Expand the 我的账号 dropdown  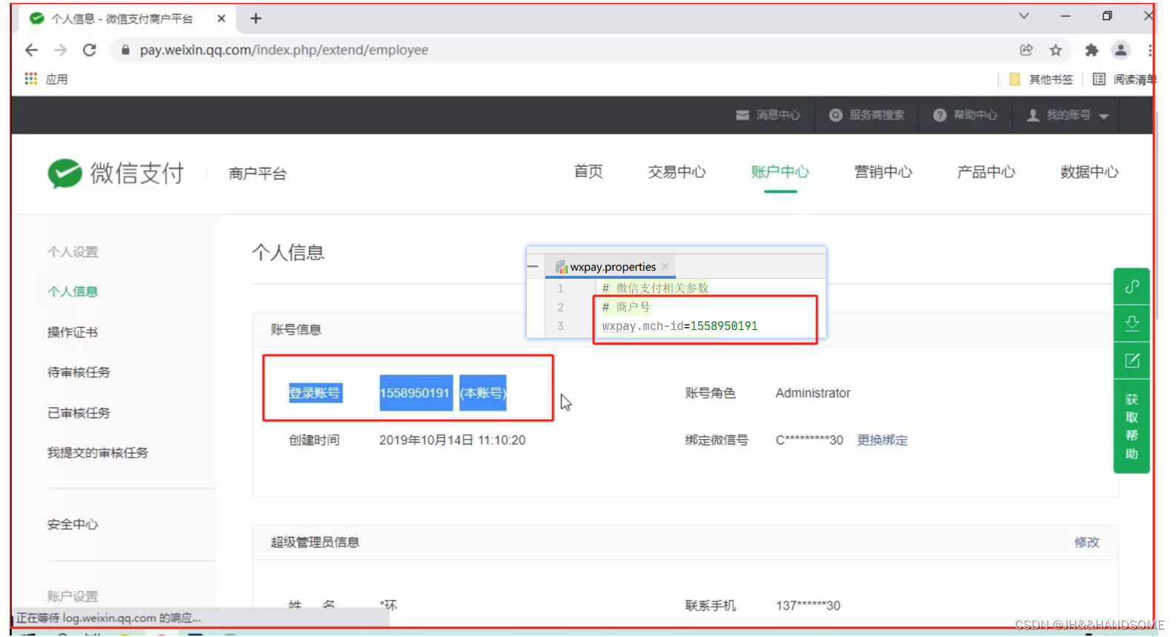click(1068, 115)
